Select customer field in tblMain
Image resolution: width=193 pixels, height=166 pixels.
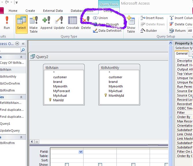pyautogui.click(x=60, y=77)
